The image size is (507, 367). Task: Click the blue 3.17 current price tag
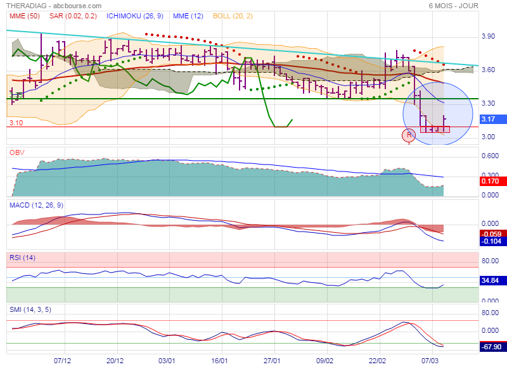(493, 119)
